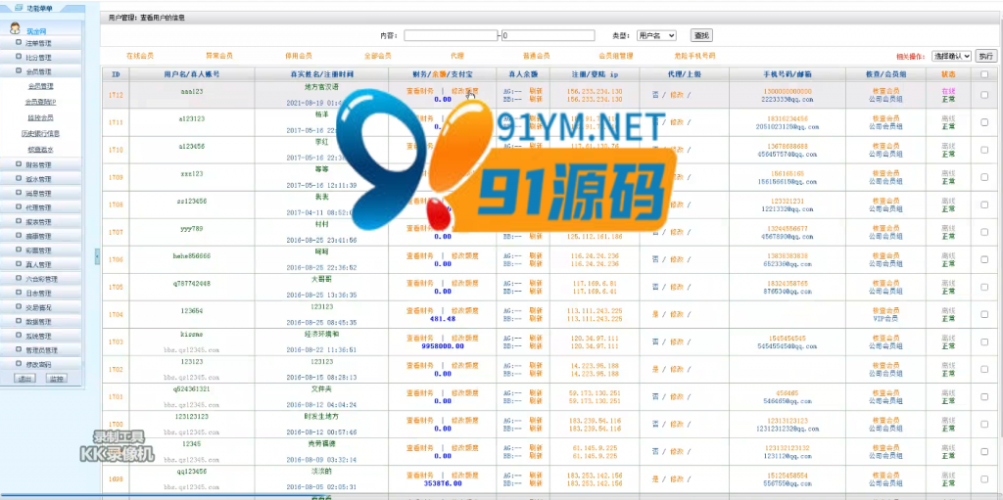Click the 监控 button in the sidebar
1003x500 pixels.
click(x=56, y=378)
